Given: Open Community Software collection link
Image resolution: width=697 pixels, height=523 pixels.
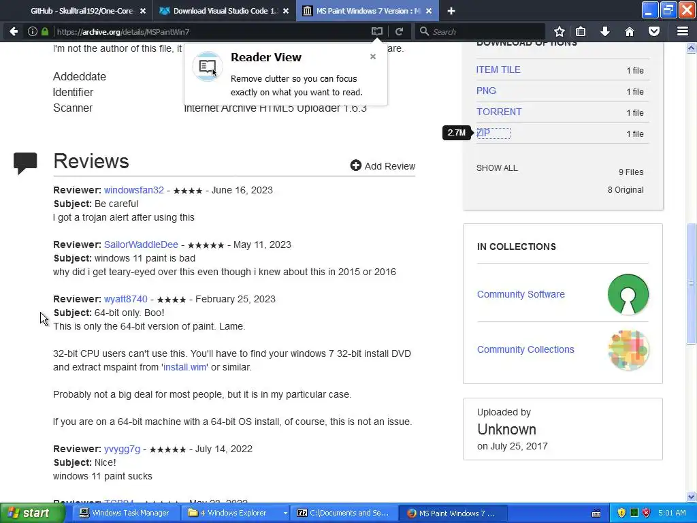Looking at the screenshot, I should point(521,294).
